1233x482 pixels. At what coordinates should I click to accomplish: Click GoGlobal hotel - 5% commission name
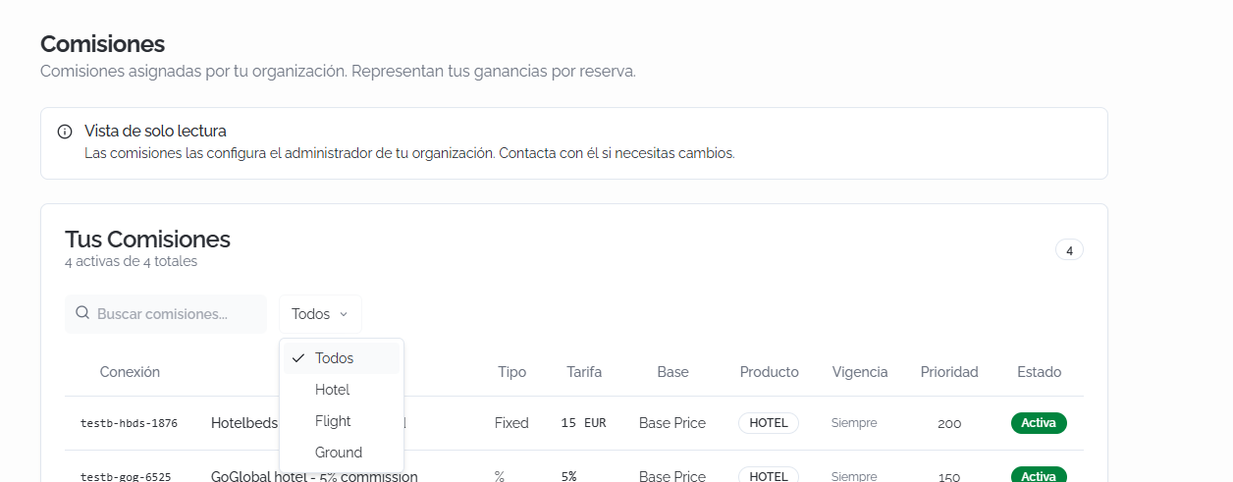pos(314,476)
